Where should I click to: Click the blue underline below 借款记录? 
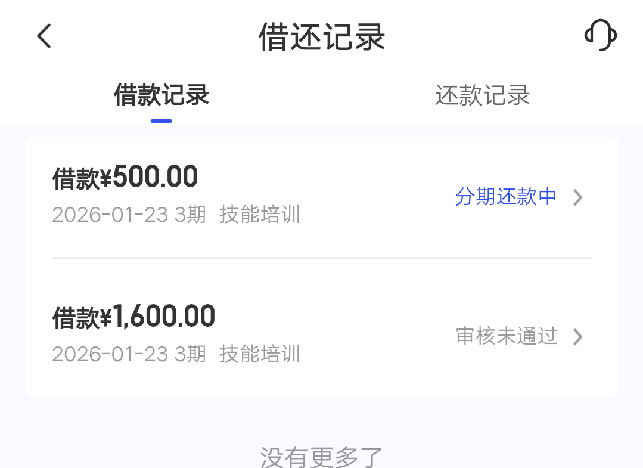161,121
